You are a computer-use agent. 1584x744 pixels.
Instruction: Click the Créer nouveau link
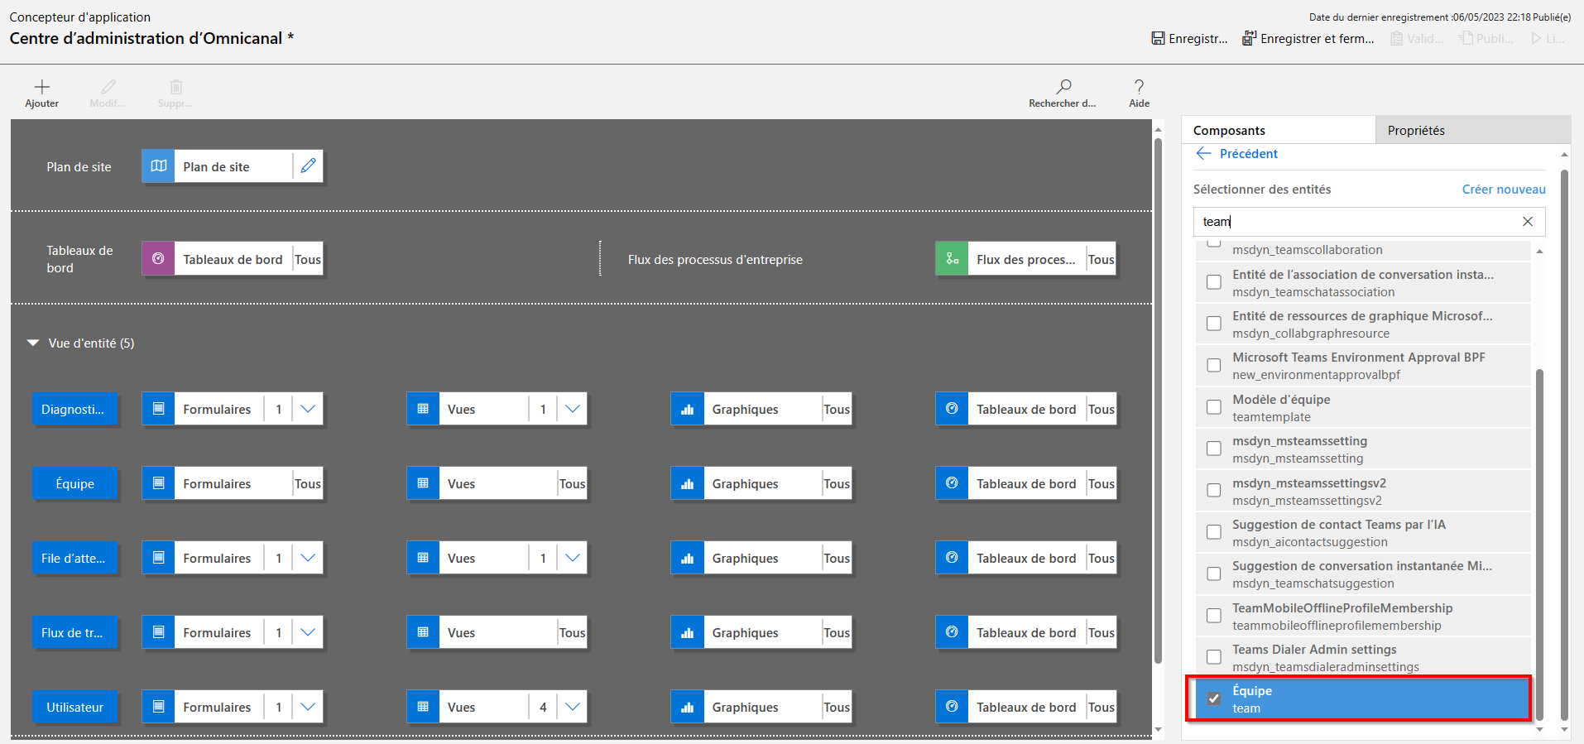pyautogui.click(x=1504, y=190)
